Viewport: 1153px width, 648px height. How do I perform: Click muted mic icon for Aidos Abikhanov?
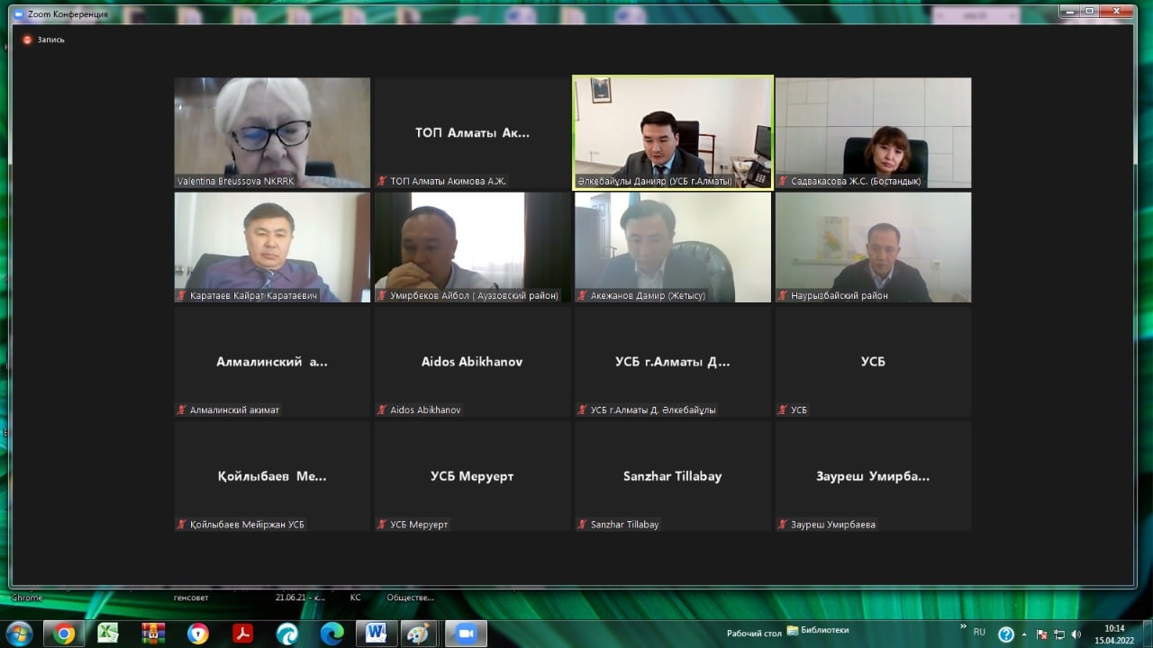pos(382,409)
